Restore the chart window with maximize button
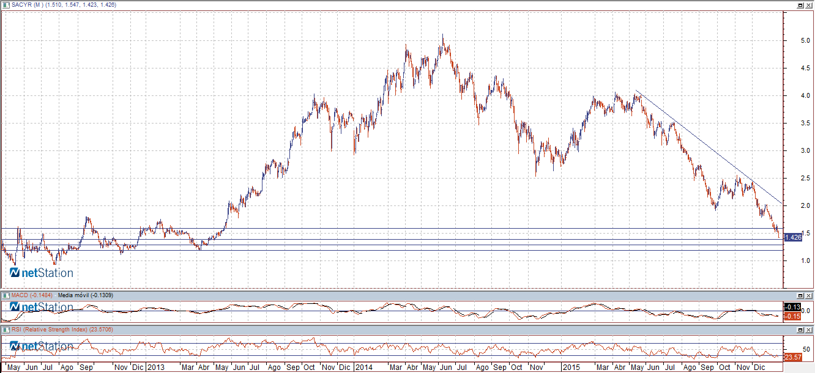Image resolution: width=815 pixels, height=373 pixels. (800, 4)
